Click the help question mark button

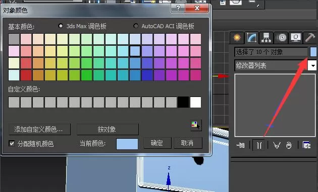pyautogui.click(x=178, y=8)
